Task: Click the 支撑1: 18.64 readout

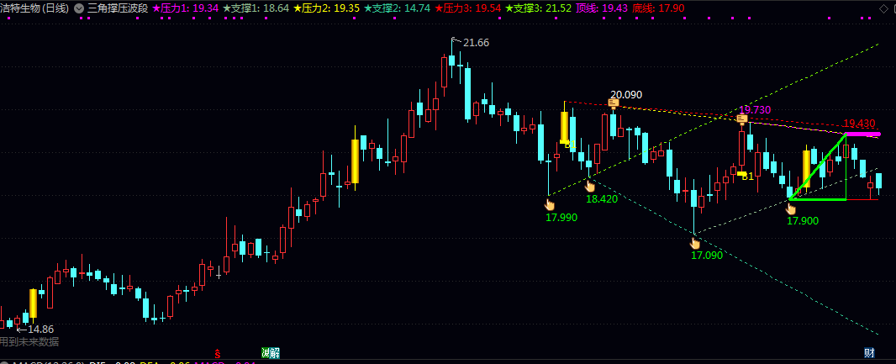Action: [x=256, y=8]
